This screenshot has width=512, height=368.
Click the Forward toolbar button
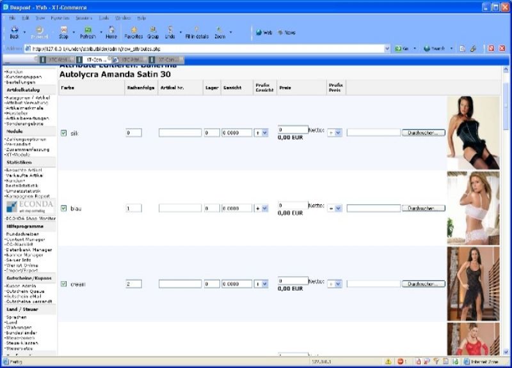39,33
